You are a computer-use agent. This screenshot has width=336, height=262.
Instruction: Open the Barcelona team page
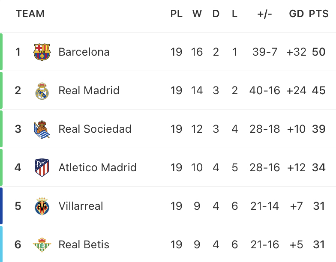84,52
